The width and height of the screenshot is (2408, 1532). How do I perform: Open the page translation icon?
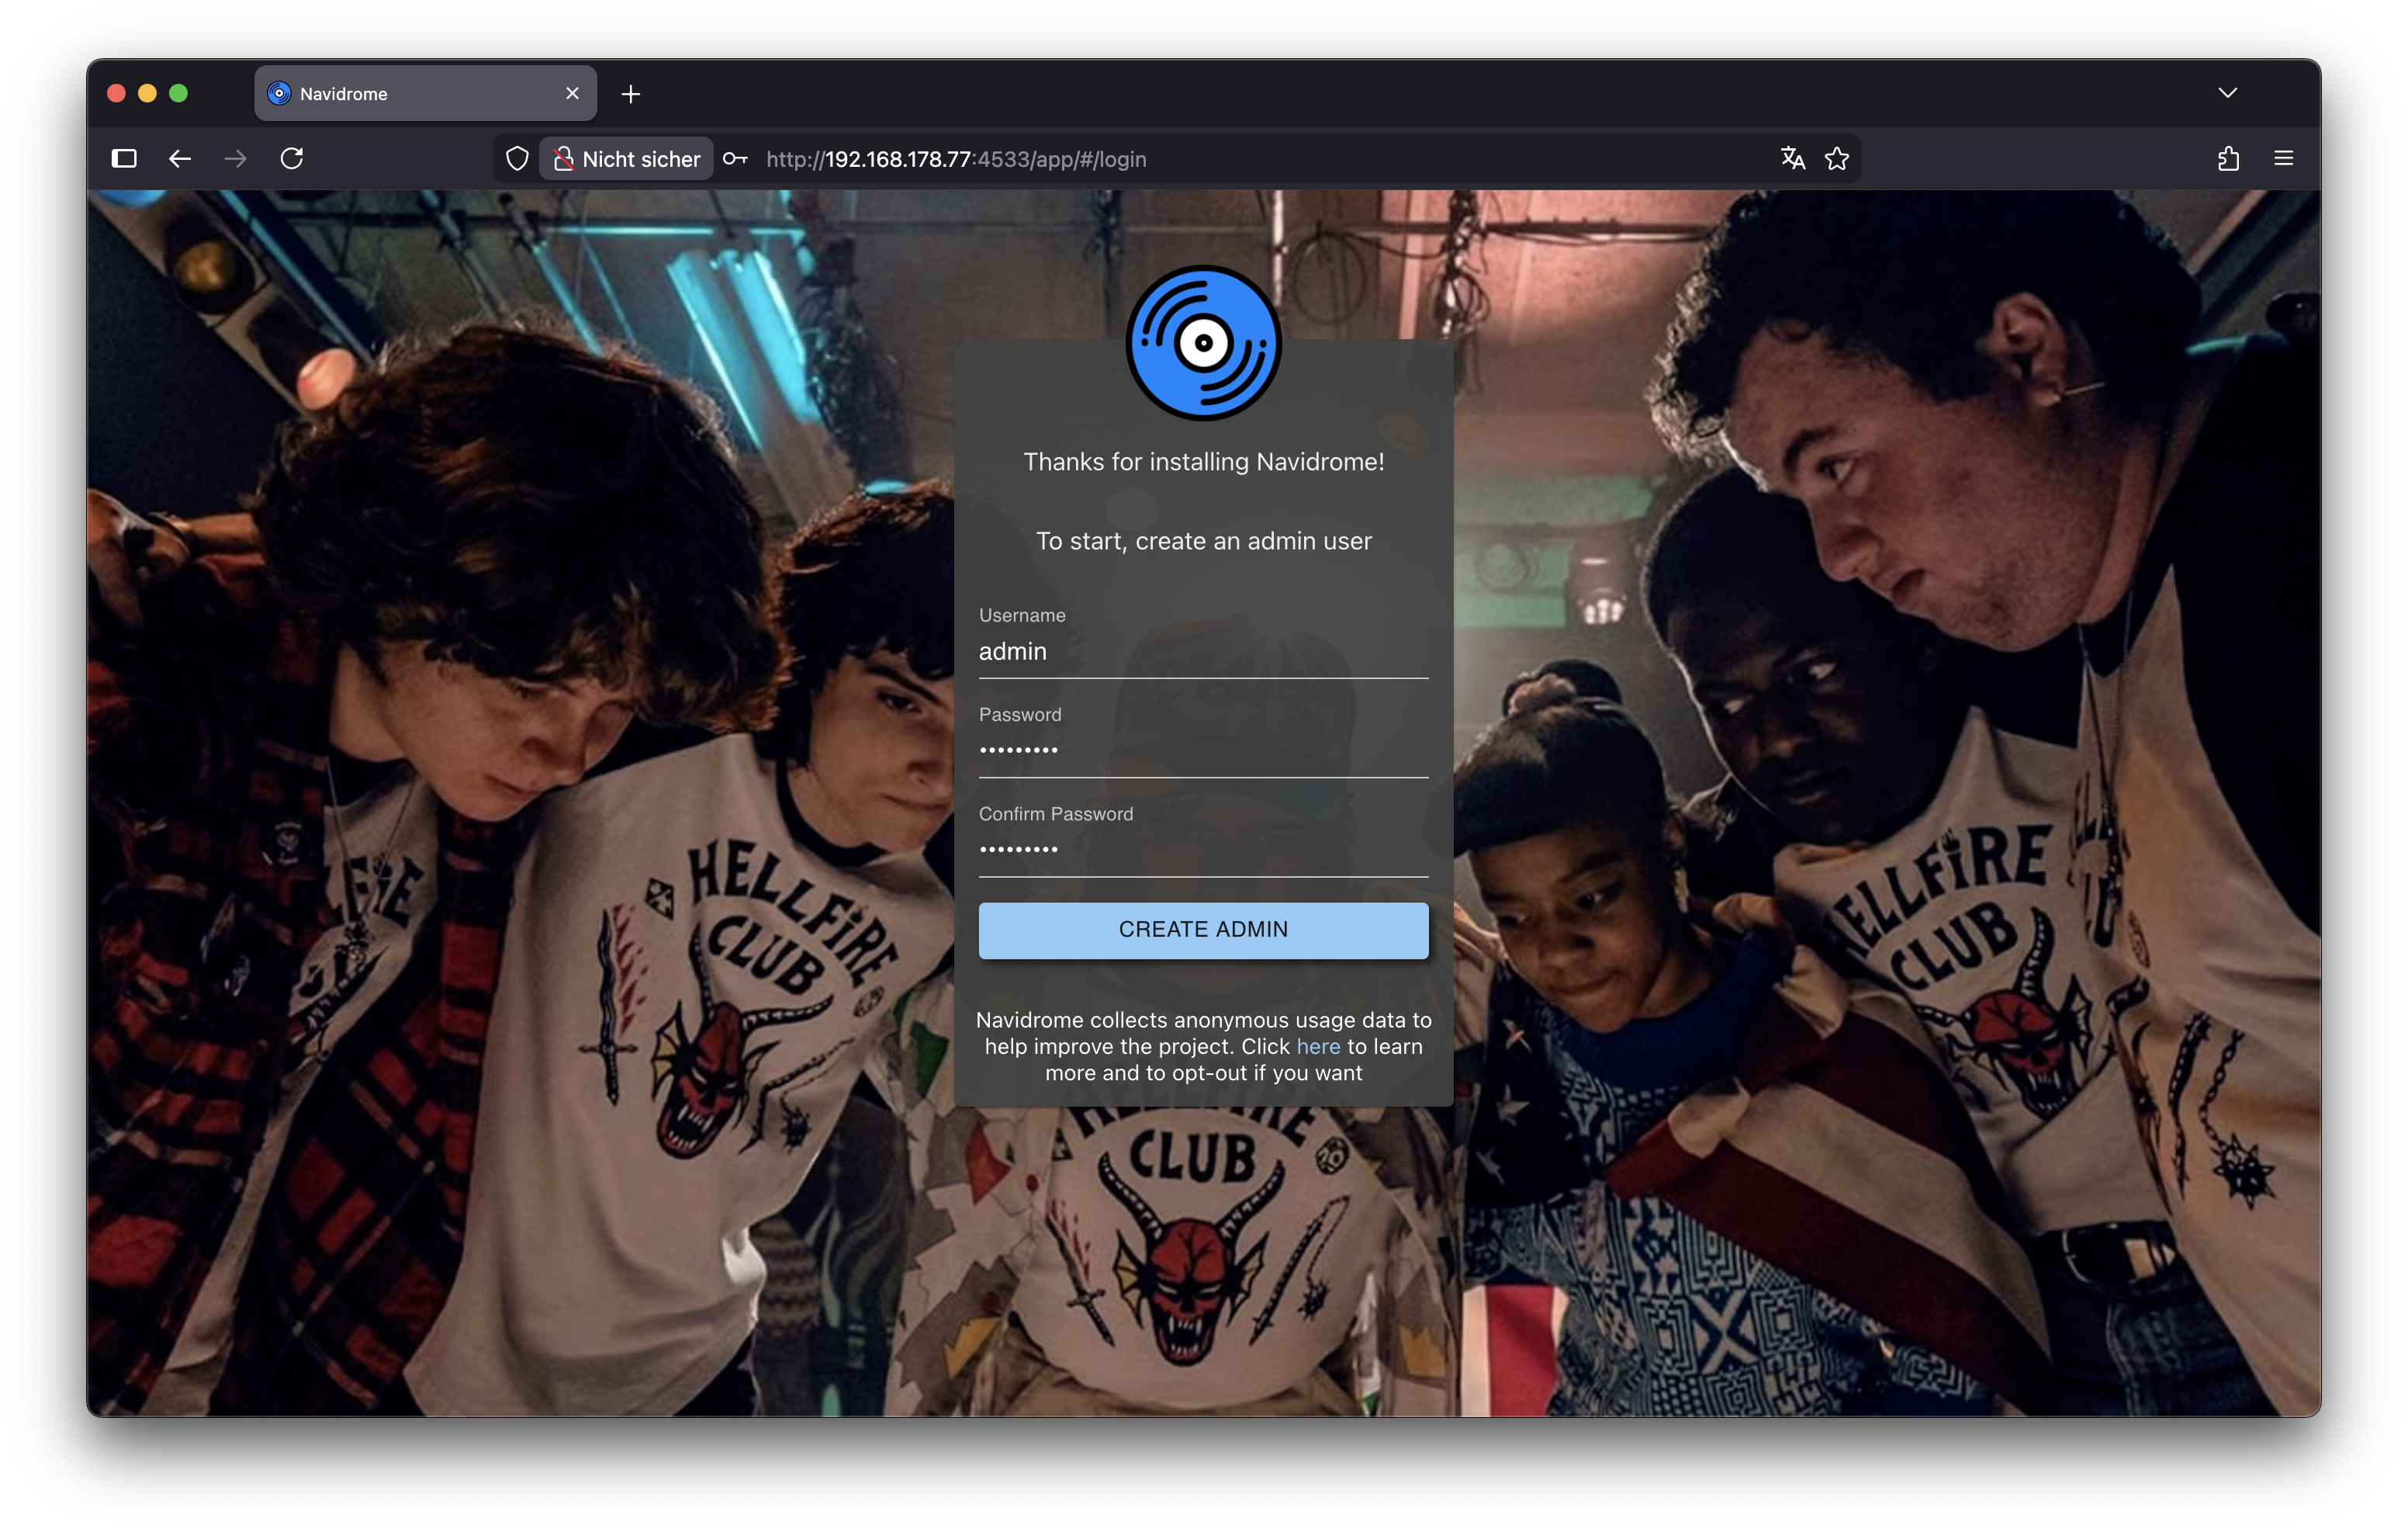pyautogui.click(x=1792, y=158)
